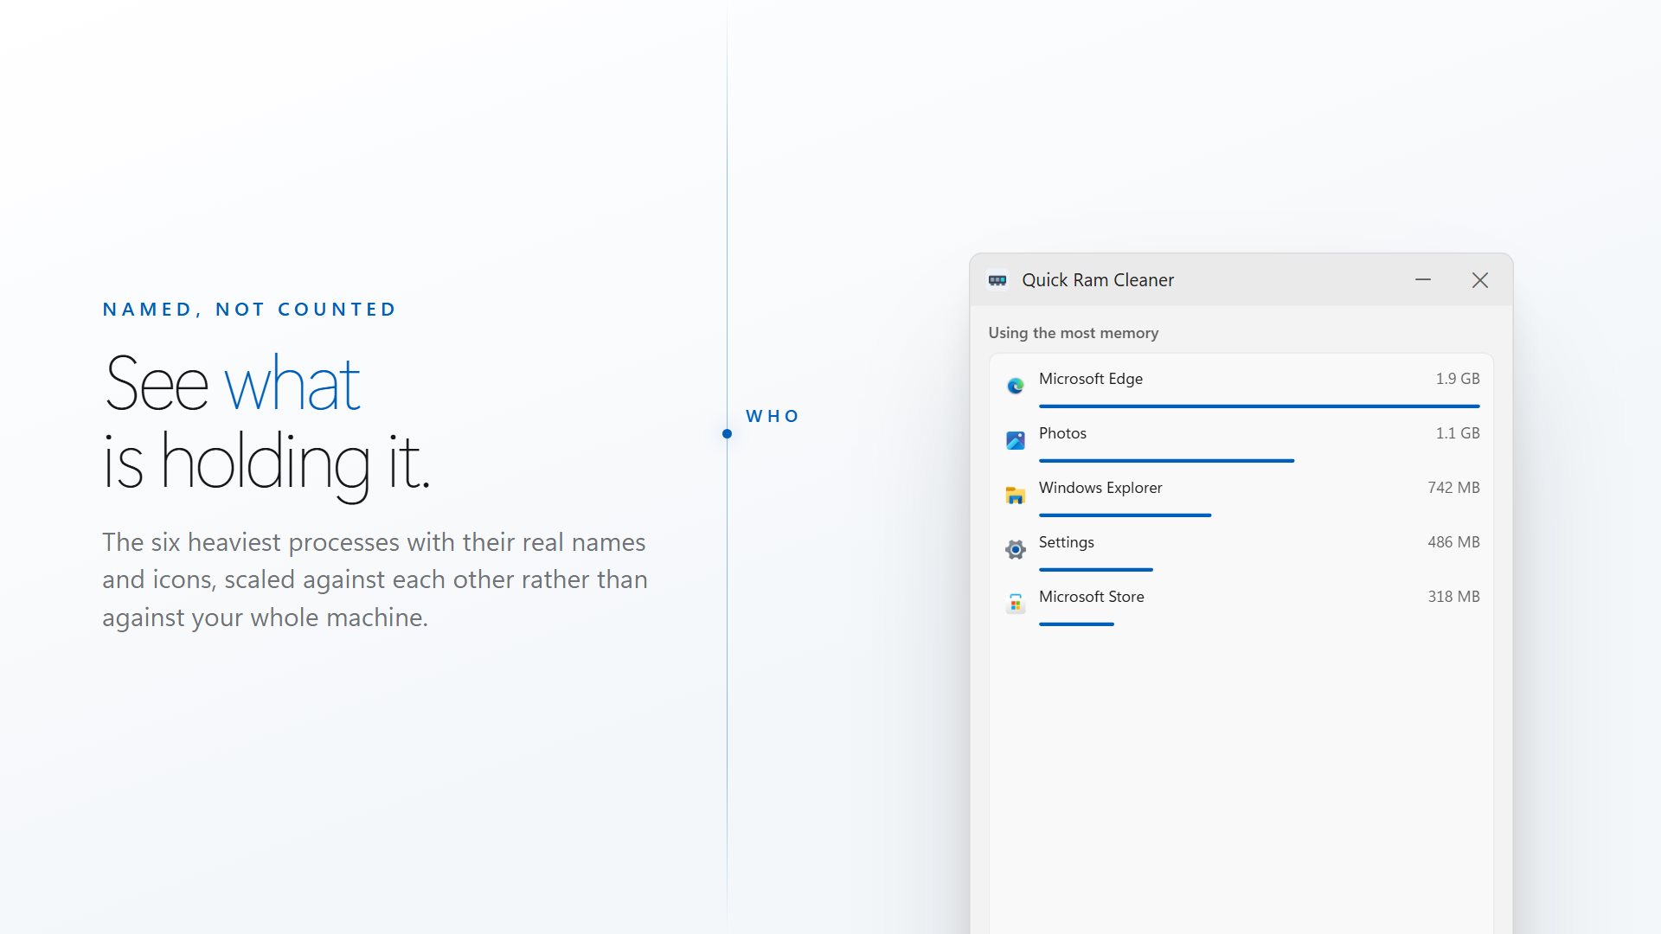Click the Microsoft Edge process icon

tap(1016, 386)
